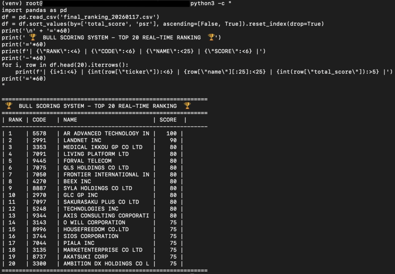The height and width of the screenshot is (274, 395).
Task: Click the last trophy emoji in the print statement
Action: pos(211,37)
